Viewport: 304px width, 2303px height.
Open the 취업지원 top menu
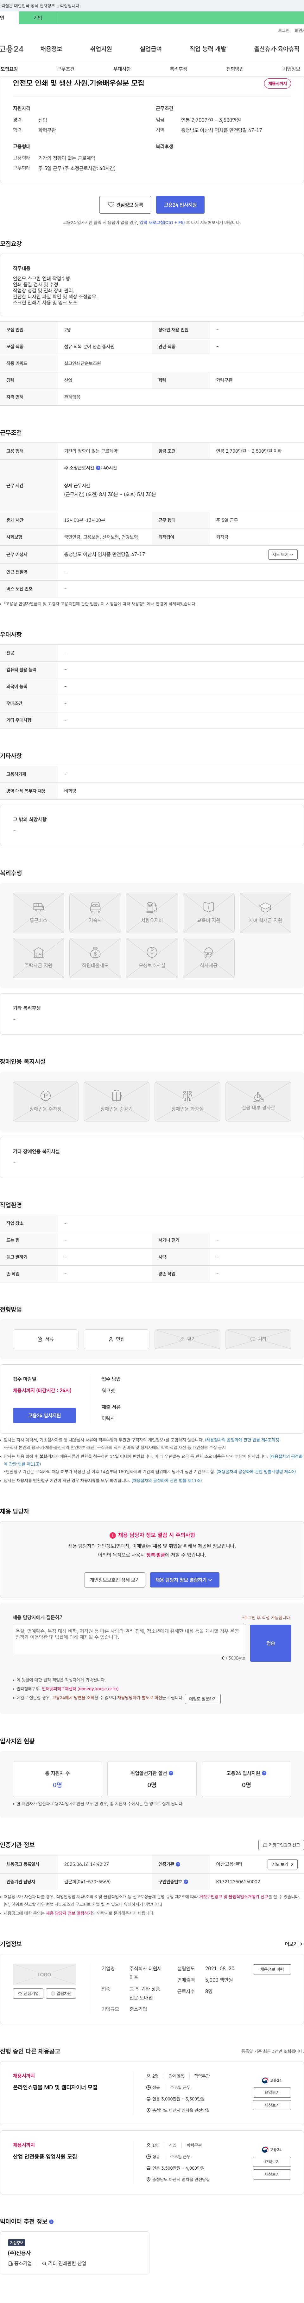101,49
